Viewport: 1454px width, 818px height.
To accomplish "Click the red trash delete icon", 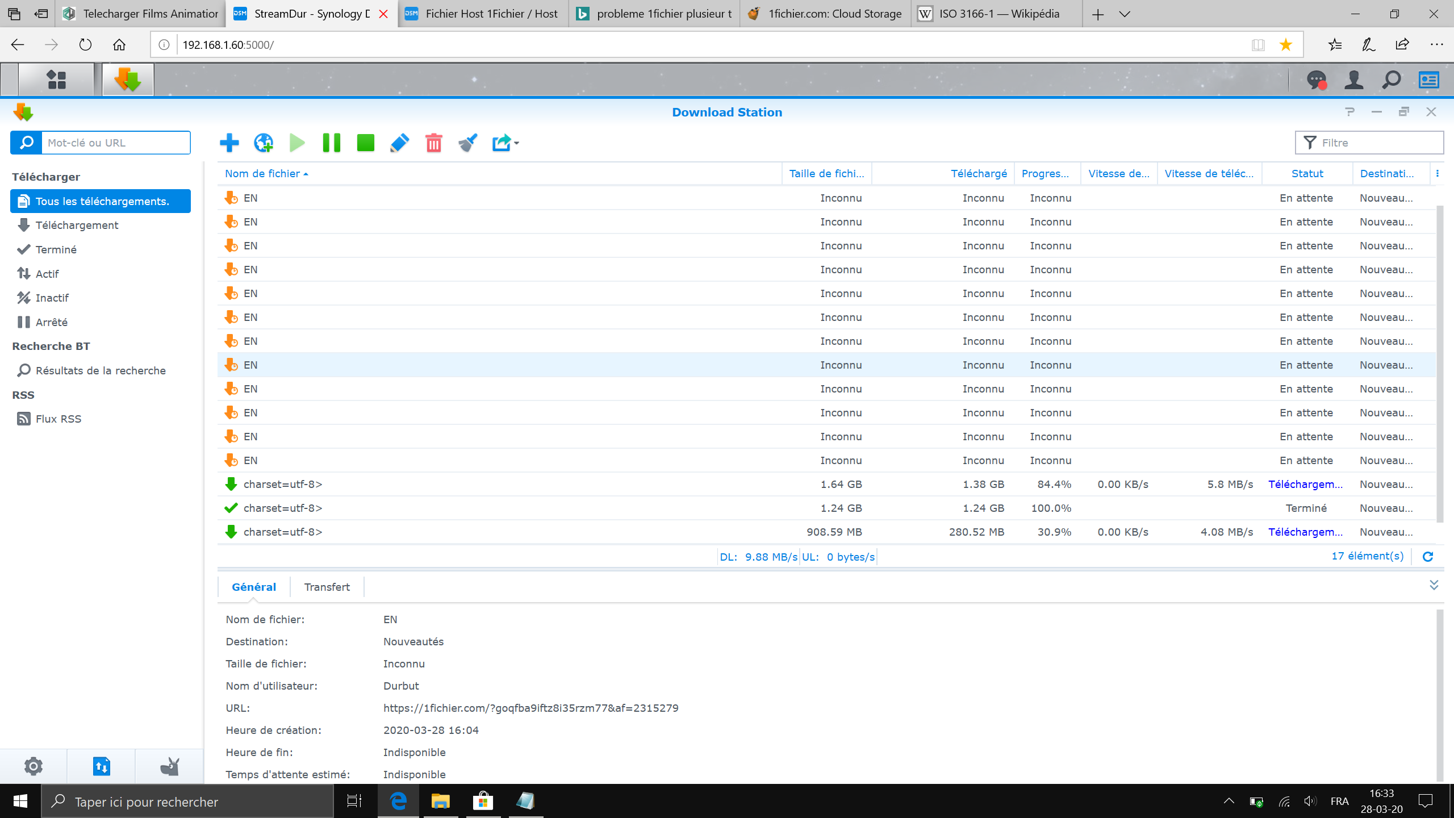I will pos(433,143).
